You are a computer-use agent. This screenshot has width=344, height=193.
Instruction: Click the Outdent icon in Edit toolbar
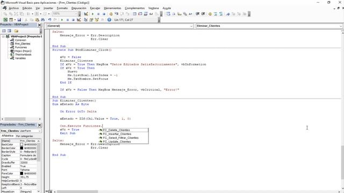(x=203, y=14)
